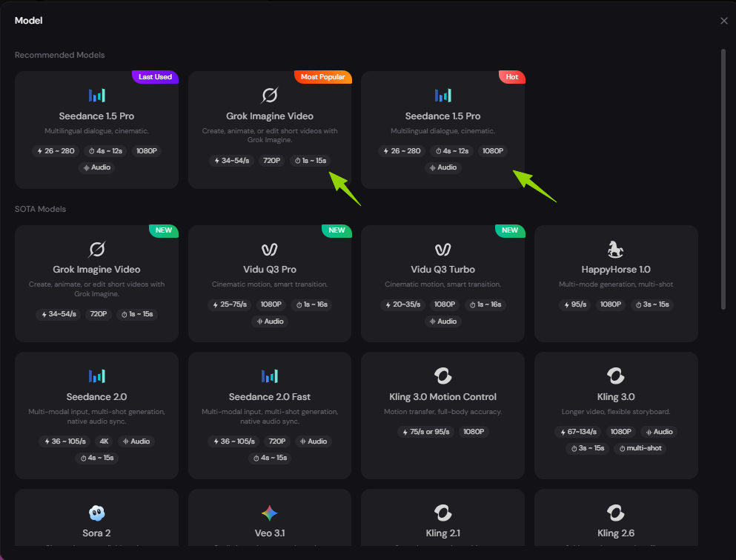
Task: Click the Vidu Q3 Turbo logo icon
Action: pyautogui.click(x=442, y=250)
